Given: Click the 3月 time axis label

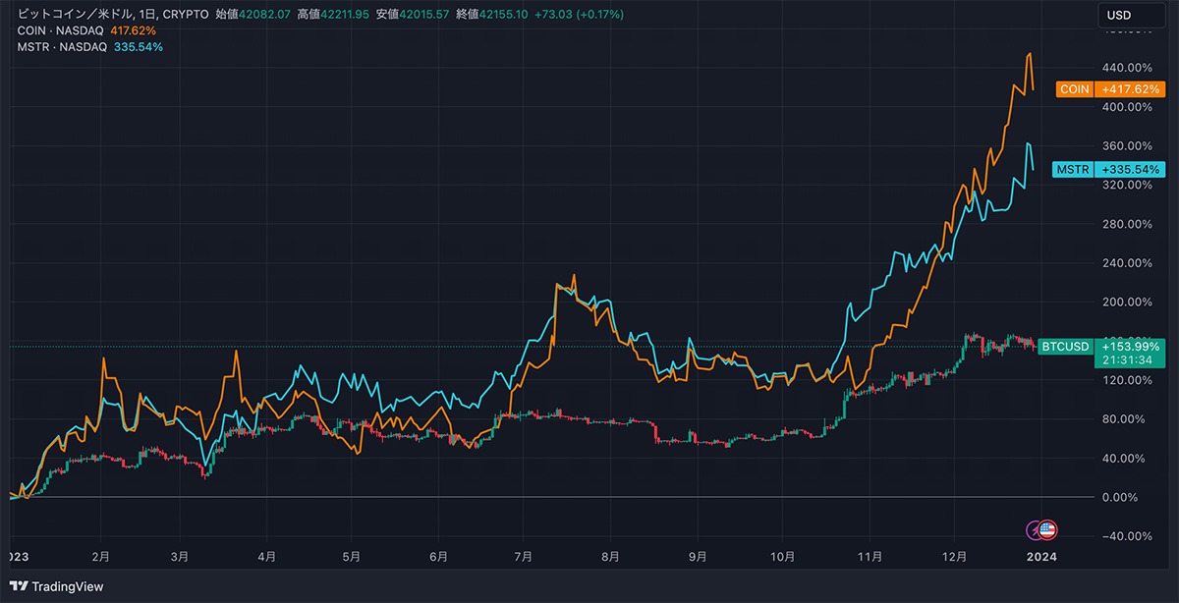Looking at the screenshot, I should tap(179, 556).
